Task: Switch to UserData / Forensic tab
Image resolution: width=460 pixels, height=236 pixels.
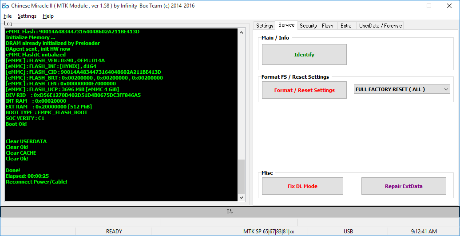Action: pyautogui.click(x=380, y=26)
